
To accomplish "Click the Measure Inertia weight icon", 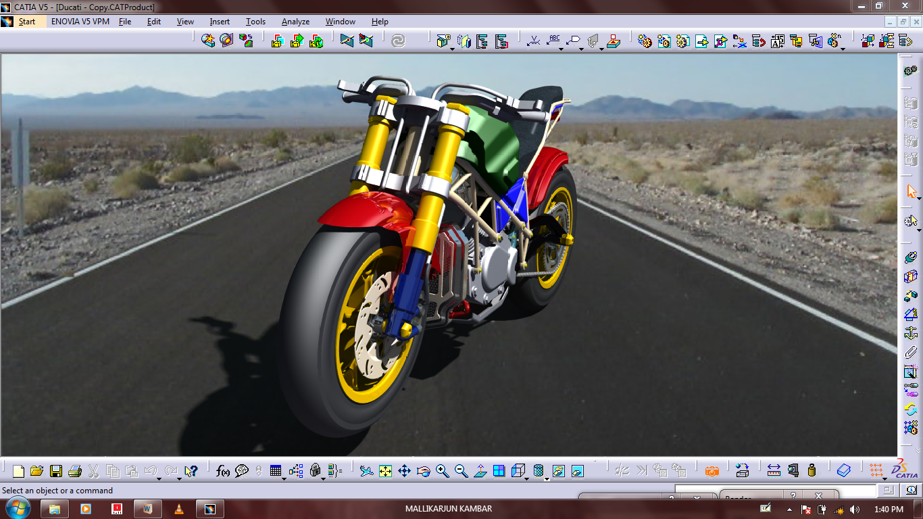I will click(812, 471).
